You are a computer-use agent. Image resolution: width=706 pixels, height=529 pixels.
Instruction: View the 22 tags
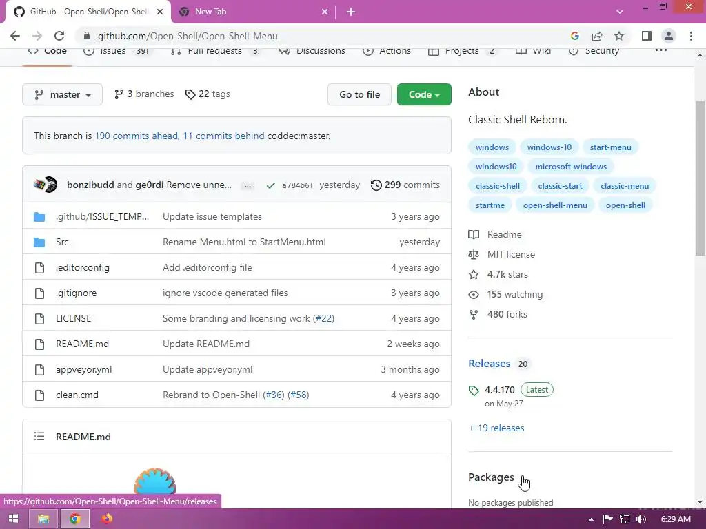tap(208, 94)
